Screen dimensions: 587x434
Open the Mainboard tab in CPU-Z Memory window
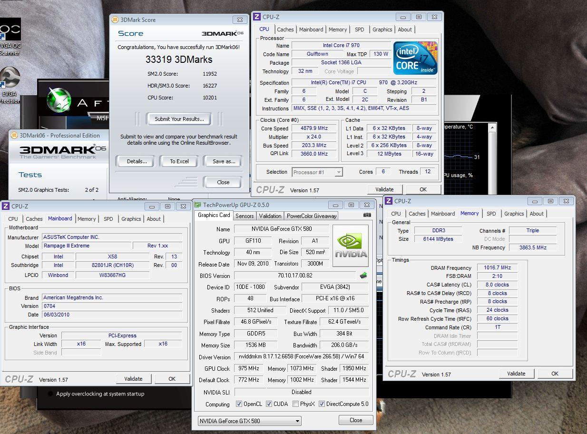click(x=442, y=214)
